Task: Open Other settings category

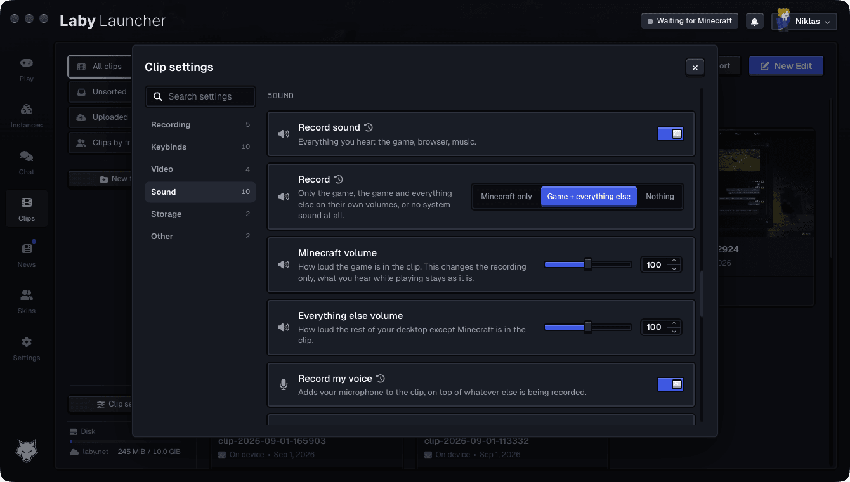Action: click(x=200, y=237)
